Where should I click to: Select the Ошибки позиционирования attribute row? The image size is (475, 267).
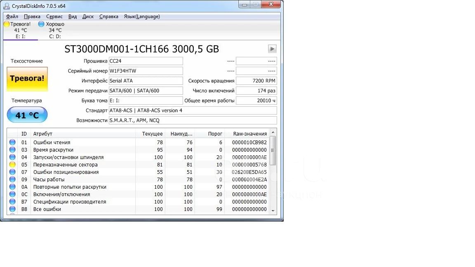click(x=138, y=172)
